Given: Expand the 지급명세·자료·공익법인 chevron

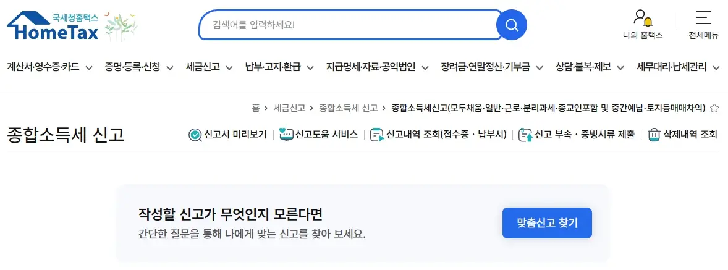Looking at the screenshot, I should click(425, 68).
